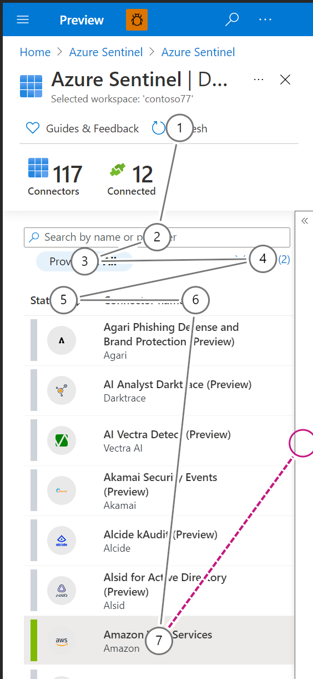313x679 pixels.
Task: Click the Vectra AI connector logo
Action: (x=62, y=441)
